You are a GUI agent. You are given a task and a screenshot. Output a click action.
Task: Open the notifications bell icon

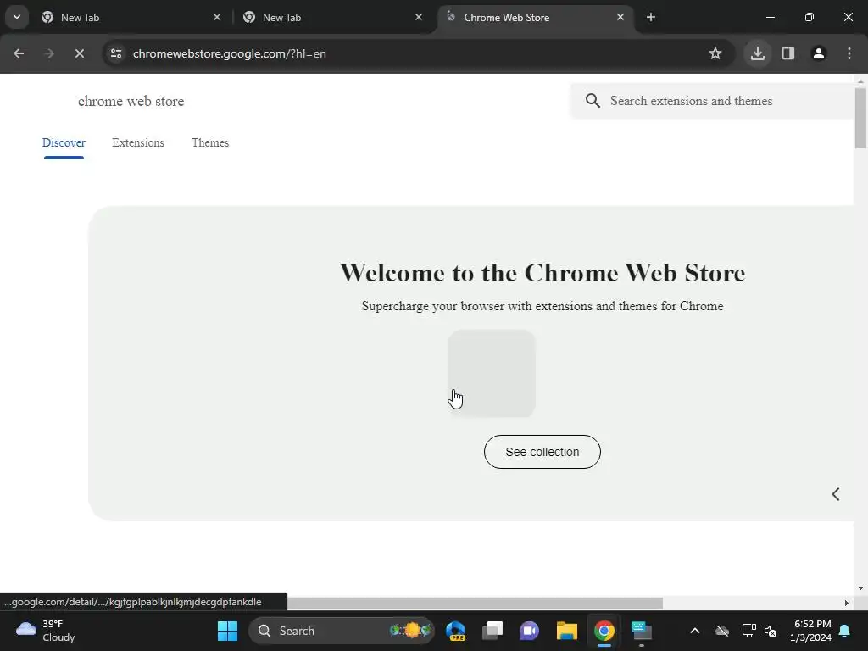click(x=845, y=631)
